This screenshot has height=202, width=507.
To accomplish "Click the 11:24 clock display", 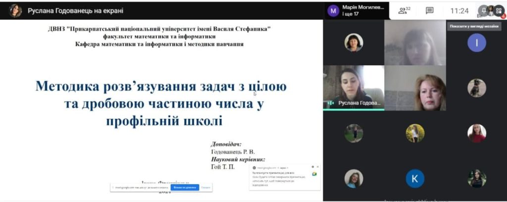I will point(459,11).
